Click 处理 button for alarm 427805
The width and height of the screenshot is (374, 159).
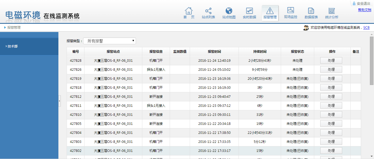coord(331,123)
